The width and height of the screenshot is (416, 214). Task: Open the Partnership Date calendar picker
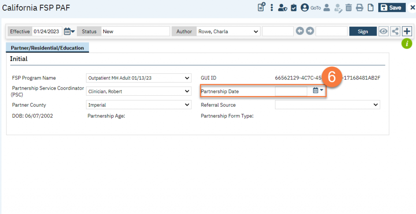[318, 91]
